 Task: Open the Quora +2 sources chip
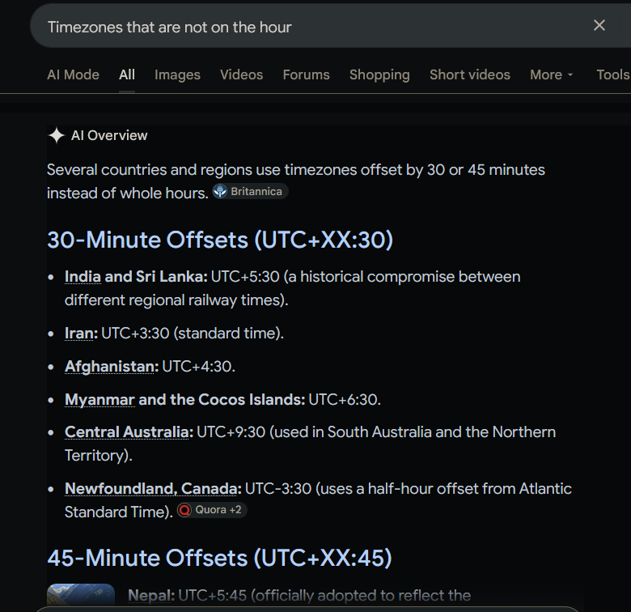pyautogui.click(x=212, y=510)
